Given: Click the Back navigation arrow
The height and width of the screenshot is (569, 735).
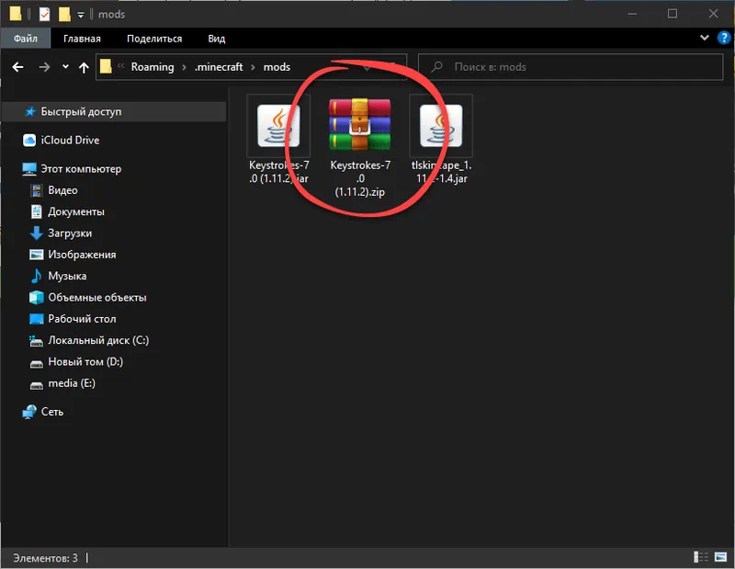Looking at the screenshot, I should pyautogui.click(x=18, y=67).
